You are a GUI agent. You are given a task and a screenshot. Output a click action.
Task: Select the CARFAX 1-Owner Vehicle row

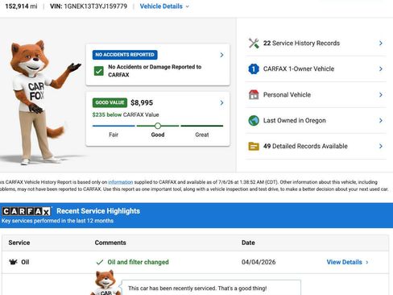[316, 69]
